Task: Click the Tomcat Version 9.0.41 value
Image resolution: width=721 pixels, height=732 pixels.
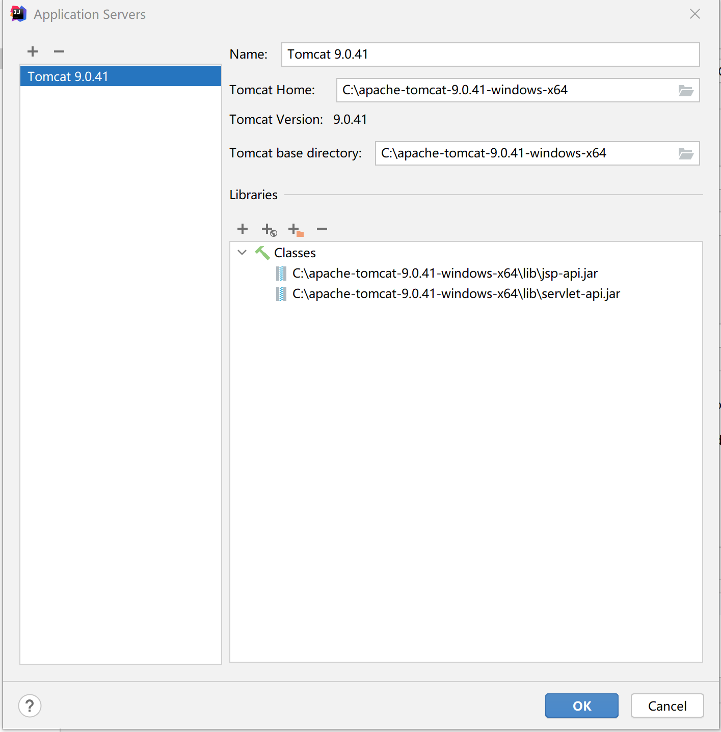Action: coord(350,120)
